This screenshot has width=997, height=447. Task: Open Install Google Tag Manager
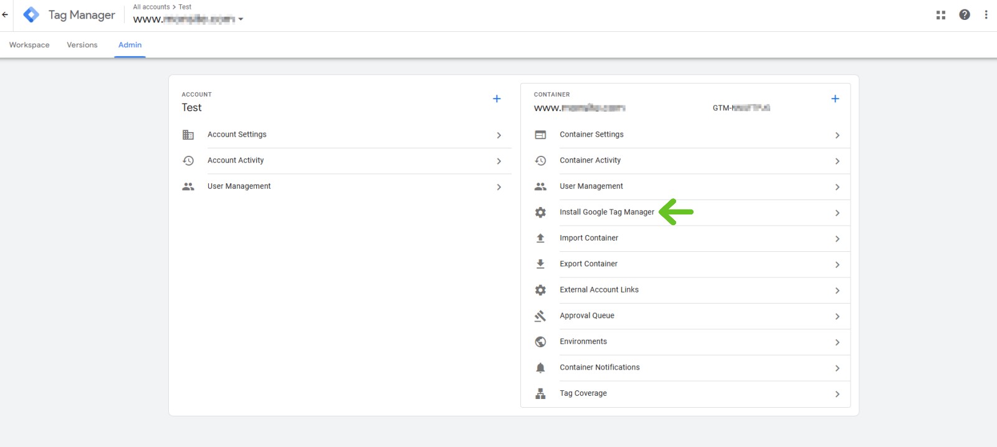tap(606, 212)
